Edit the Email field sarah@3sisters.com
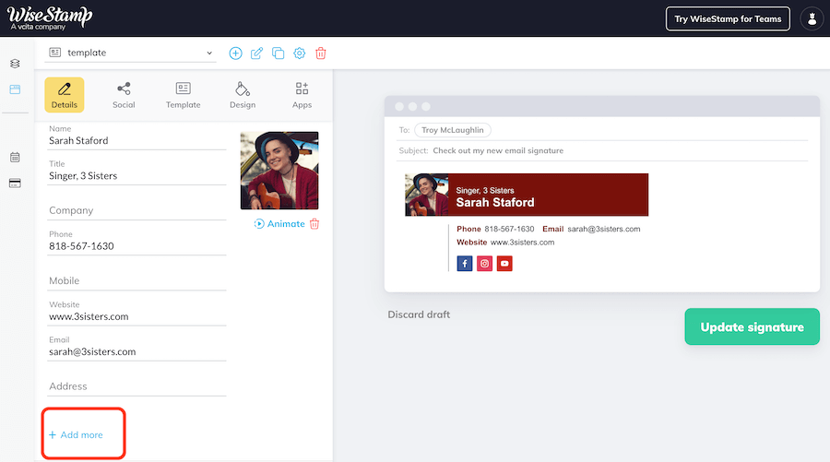The height and width of the screenshot is (462, 830). coord(136,349)
